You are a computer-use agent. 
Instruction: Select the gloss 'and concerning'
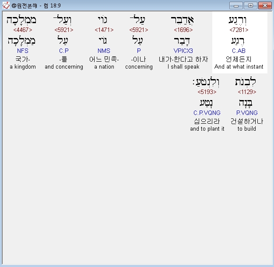point(64,67)
